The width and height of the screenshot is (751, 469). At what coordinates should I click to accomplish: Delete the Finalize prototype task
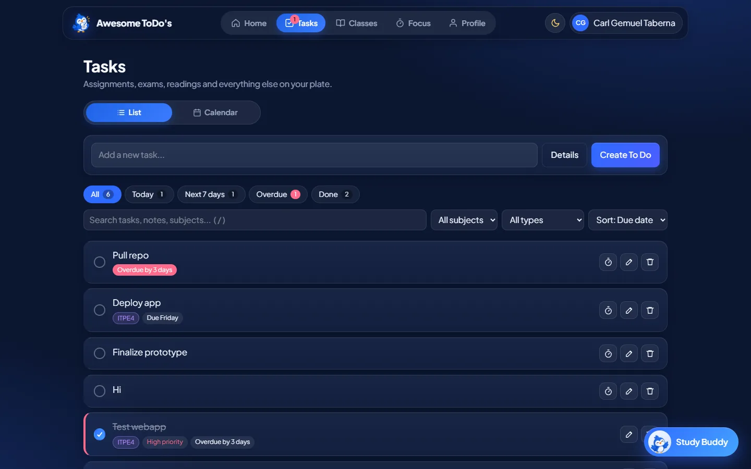[650, 354]
